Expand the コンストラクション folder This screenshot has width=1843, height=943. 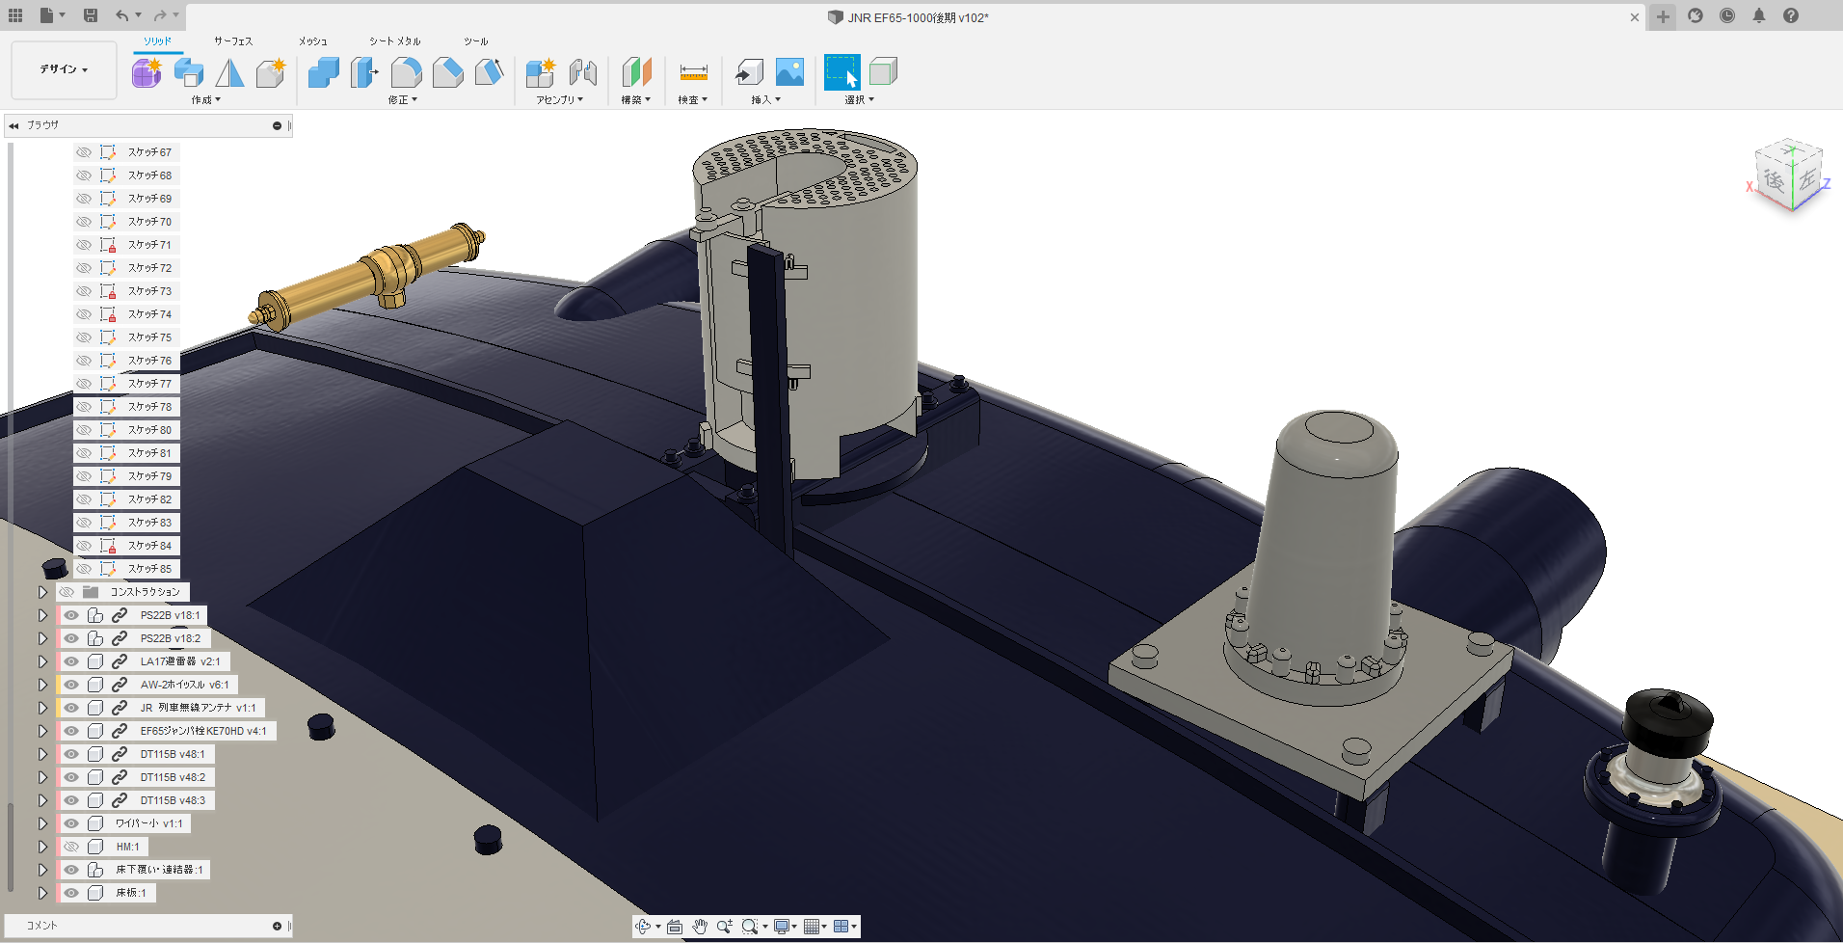tap(42, 592)
